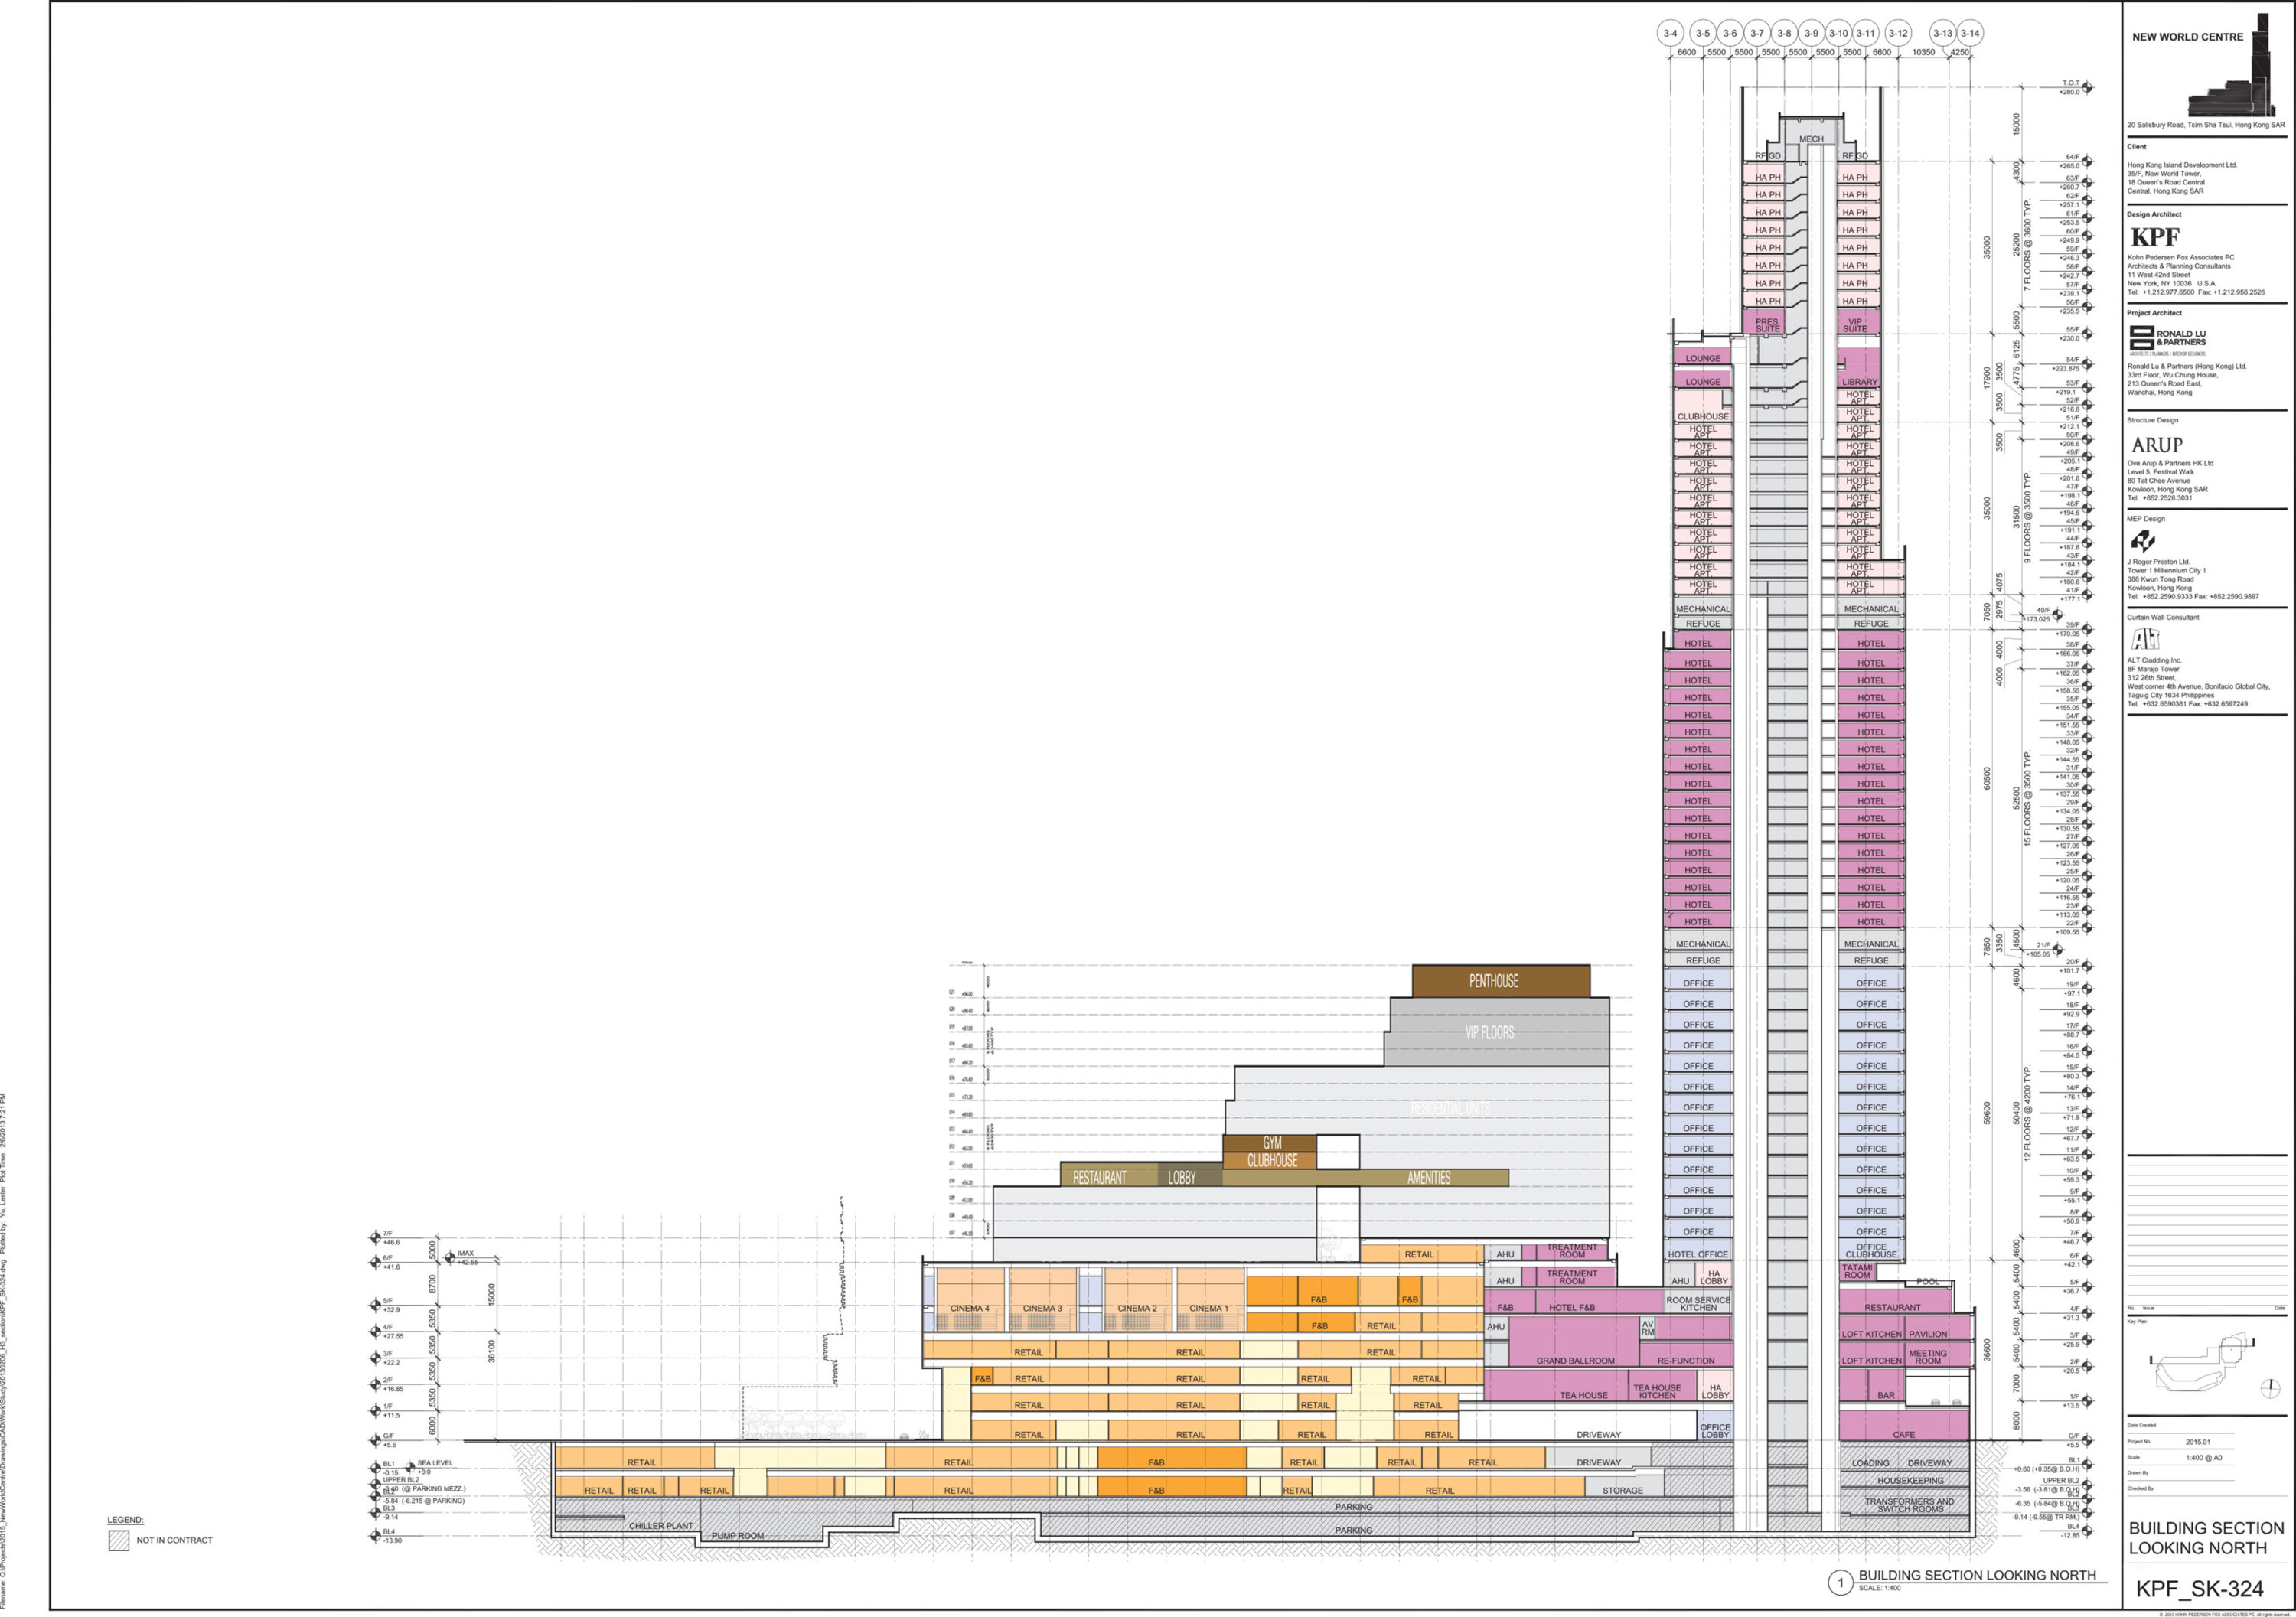Click the KPF design architect logo
Image resolution: width=2296 pixels, height=1617 pixels.
pos(2154,237)
